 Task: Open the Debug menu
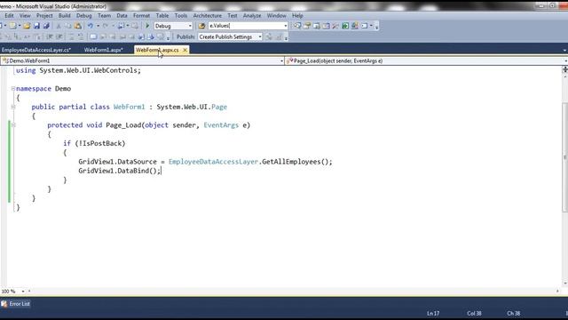coord(84,16)
